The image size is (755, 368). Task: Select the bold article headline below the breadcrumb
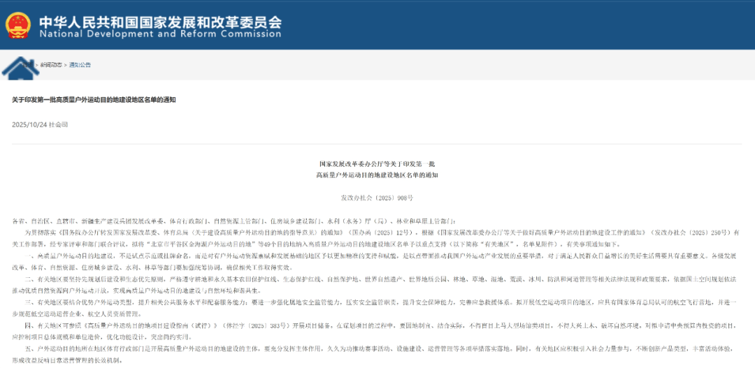[x=93, y=100]
